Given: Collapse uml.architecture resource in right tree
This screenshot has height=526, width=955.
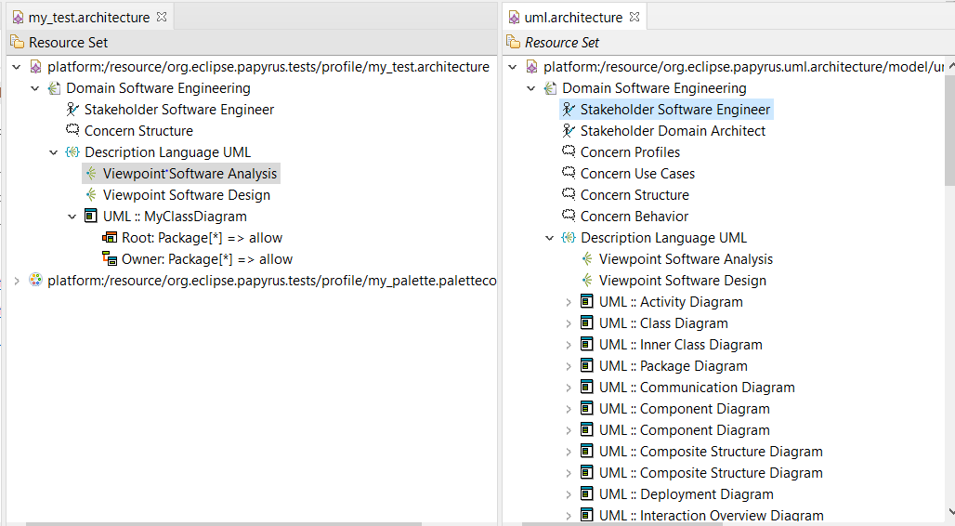Looking at the screenshot, I should point(512,67).
